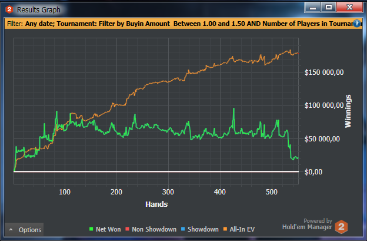Image resolution: width=367 pixels, height=241 pixels.
Task: Click the Winnings axis title
Action: 348,111
